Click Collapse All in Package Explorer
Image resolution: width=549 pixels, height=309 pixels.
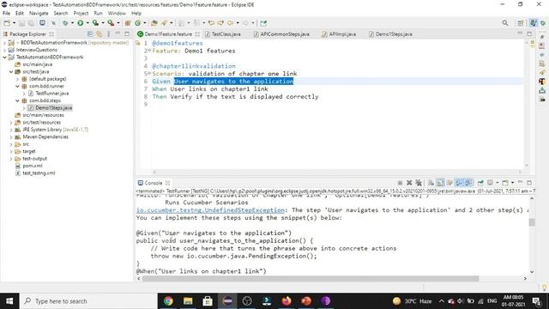point(90,34)
